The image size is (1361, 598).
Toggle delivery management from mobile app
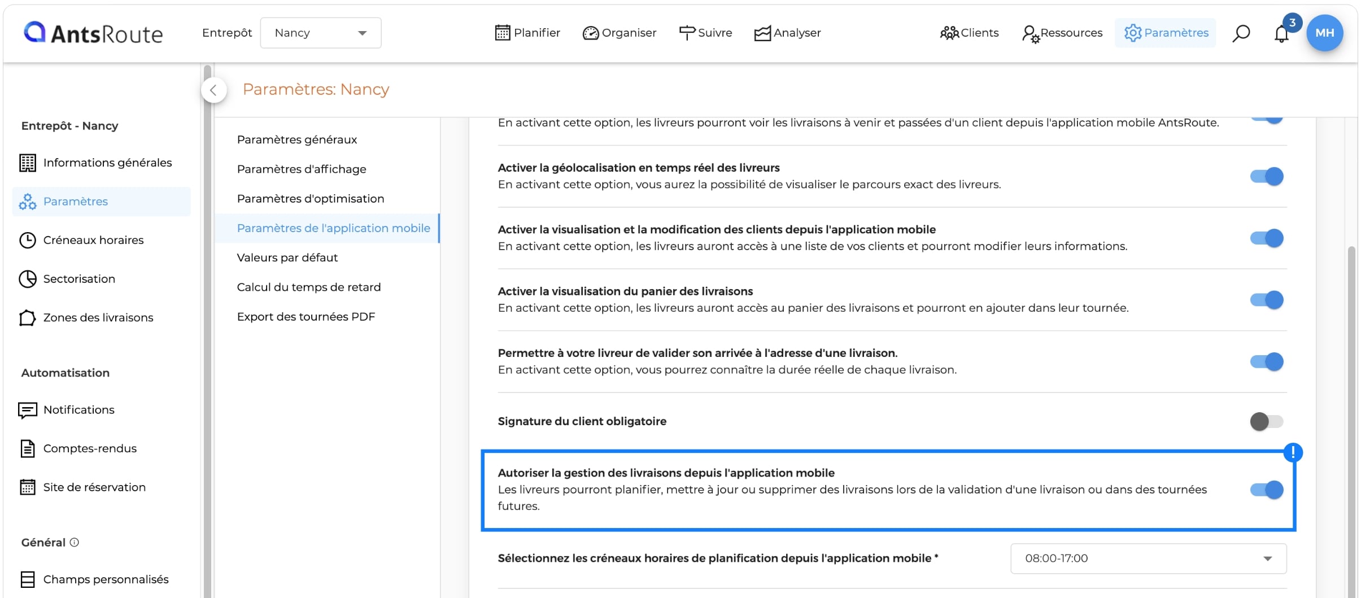pos(1267,490)
